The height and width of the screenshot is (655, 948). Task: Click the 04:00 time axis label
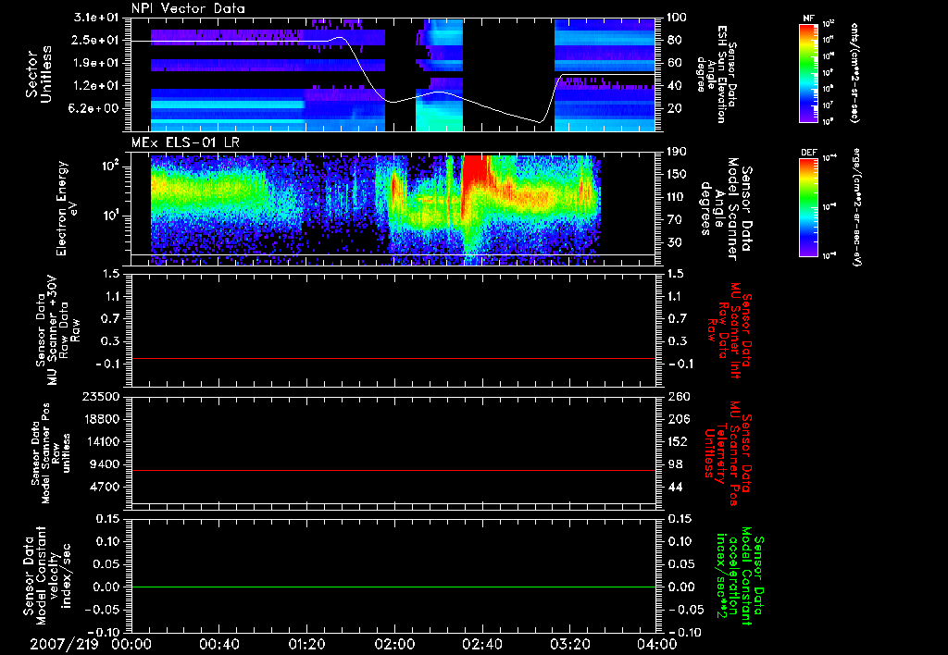coord(657,644)
